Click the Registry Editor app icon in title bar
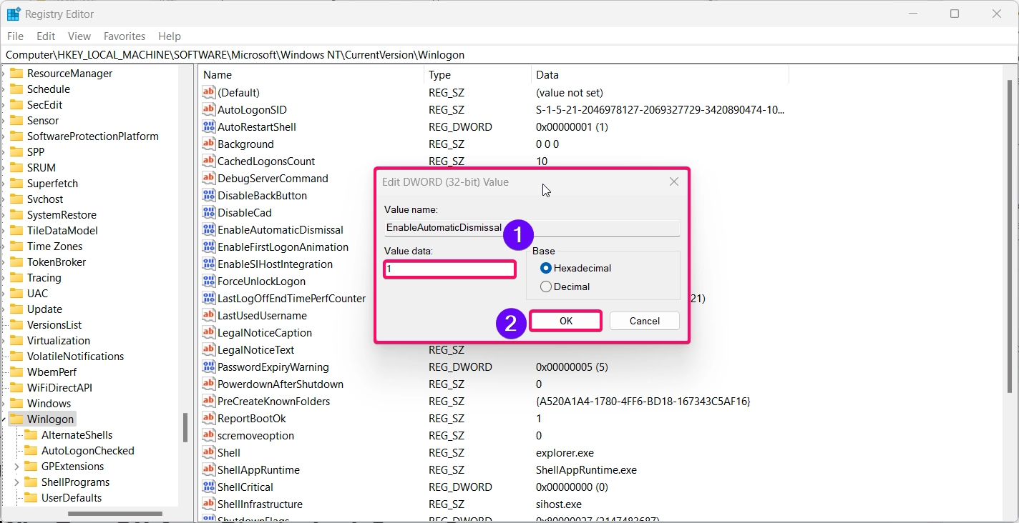Screen dimensions: 1019x523 (14, 14)
